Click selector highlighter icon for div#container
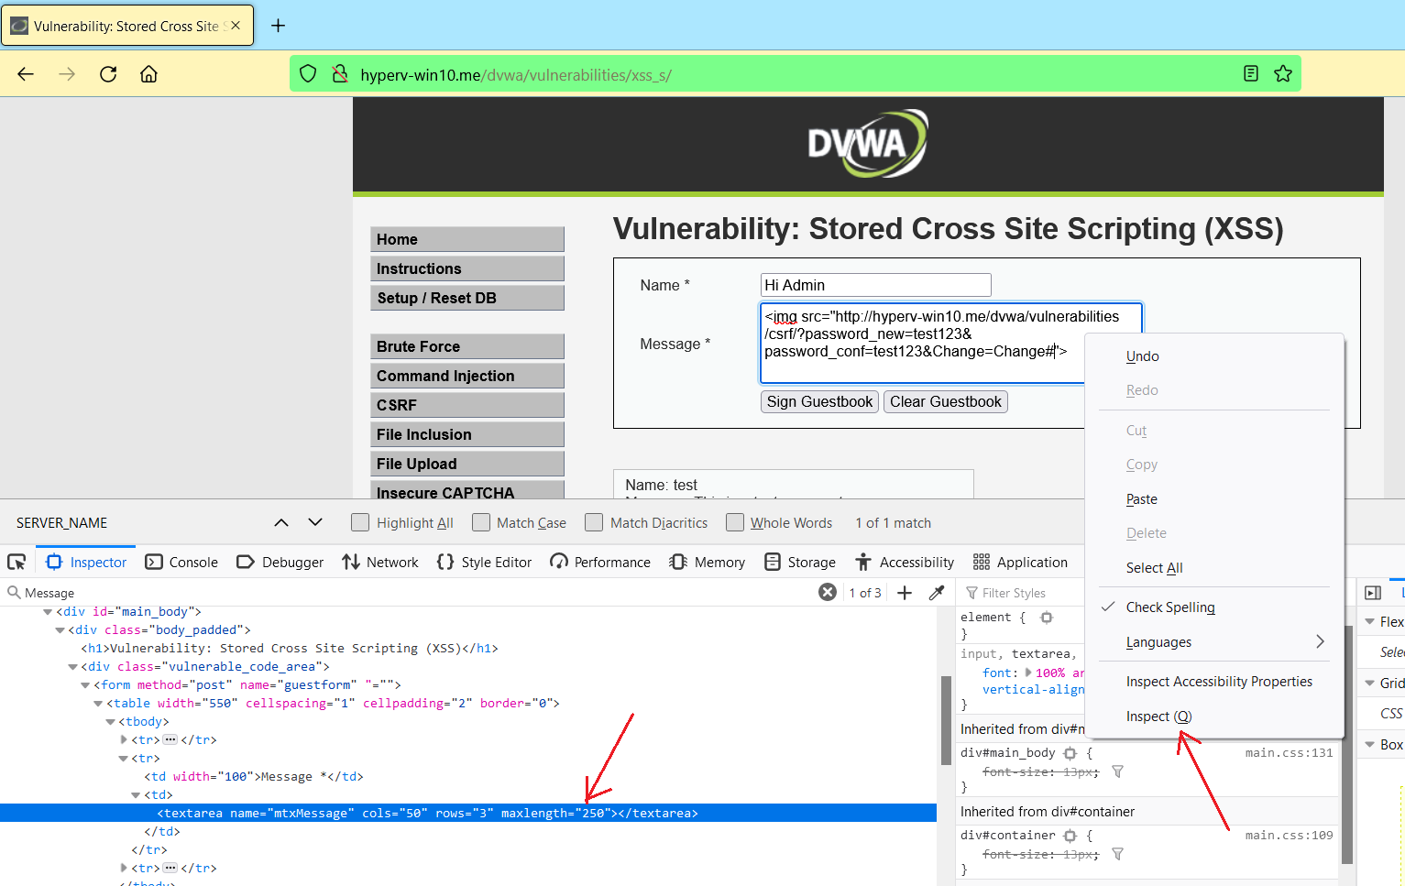The image size is (1405, 886). click(1070, 836)
